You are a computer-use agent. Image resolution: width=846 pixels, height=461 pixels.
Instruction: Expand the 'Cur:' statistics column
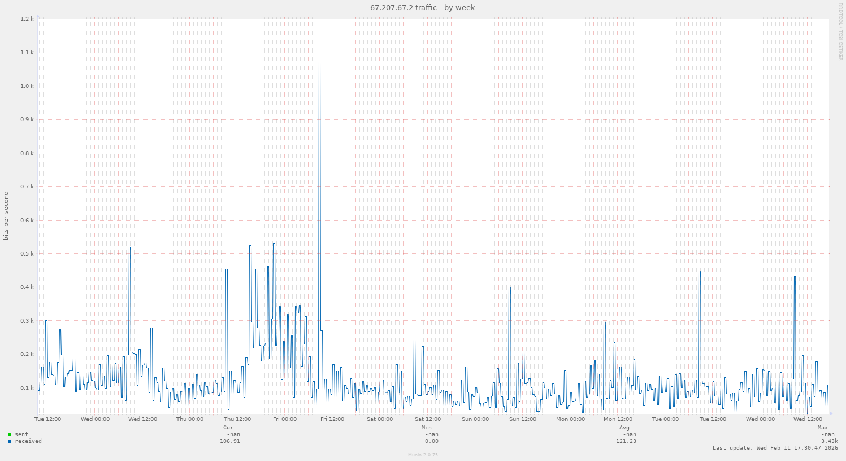(231, 427)
